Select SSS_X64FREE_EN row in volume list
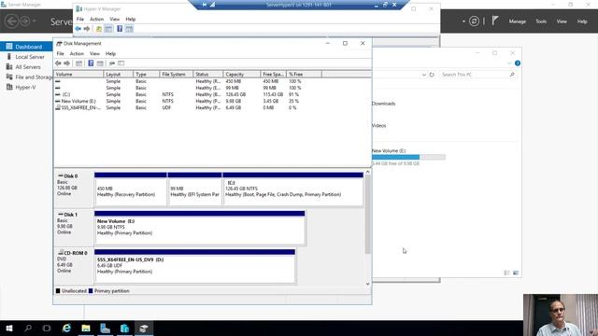Screen dimensions: 598x336 (x=189, y=108)
